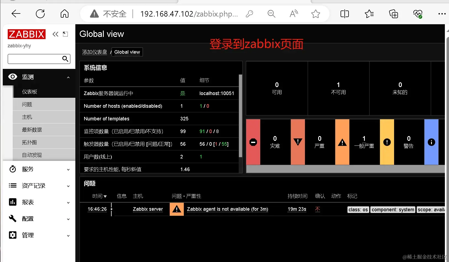449x262 pixels.
Task: Select the red disaster severity block
Action: 253,142
